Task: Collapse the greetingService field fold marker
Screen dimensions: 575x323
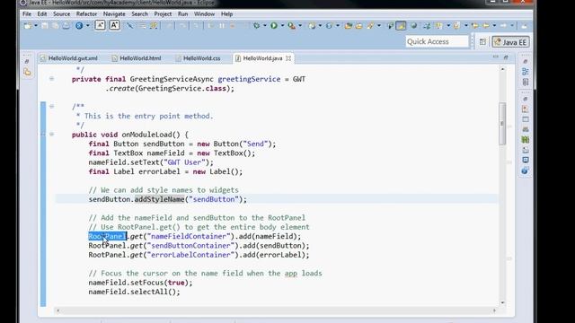Action: pyautogui.click(x=52, y=79)
